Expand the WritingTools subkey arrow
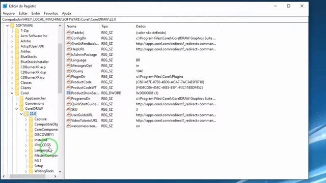326x183 pixels. pos(26,171)
